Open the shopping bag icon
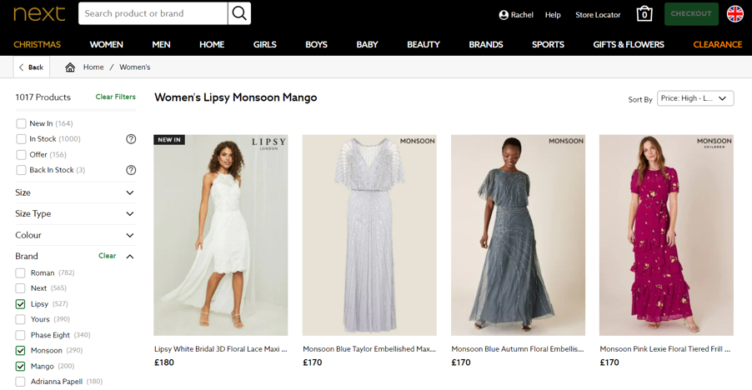The width and height of the screenshot is (752, 390). point(644,14)
